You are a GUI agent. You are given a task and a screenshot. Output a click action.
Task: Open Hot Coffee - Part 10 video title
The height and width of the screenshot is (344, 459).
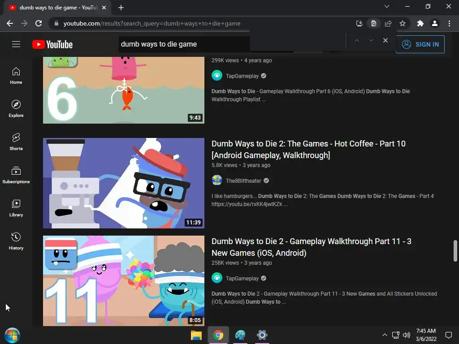click(x=308, y=150)
